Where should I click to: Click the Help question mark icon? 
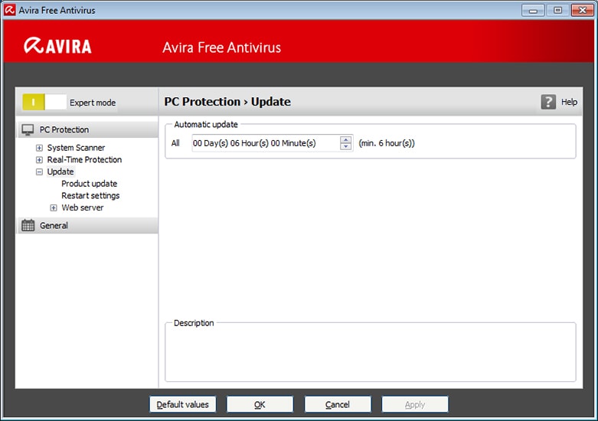548,102
